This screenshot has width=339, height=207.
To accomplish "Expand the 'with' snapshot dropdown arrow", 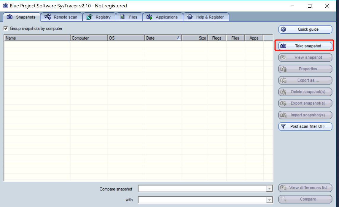I will click(269, 200).
